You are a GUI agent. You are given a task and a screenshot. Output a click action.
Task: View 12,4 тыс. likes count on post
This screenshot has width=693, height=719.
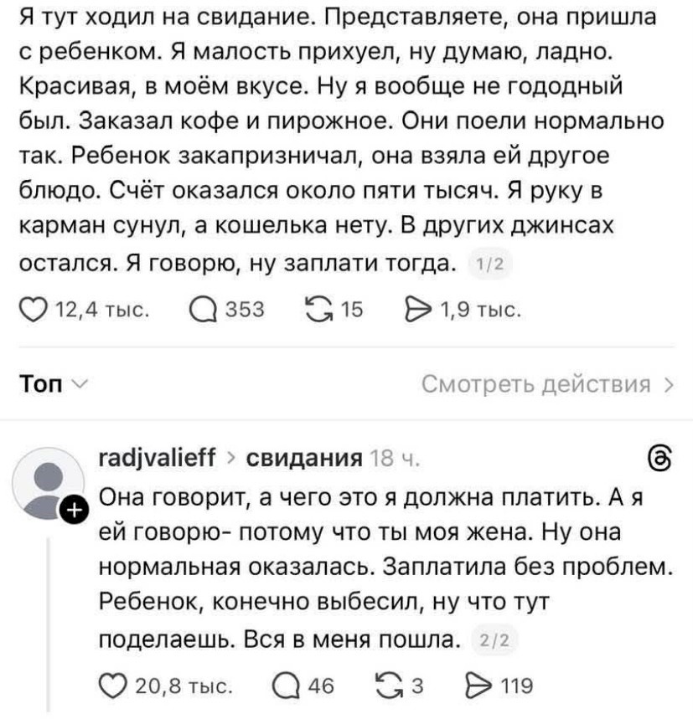101,311
